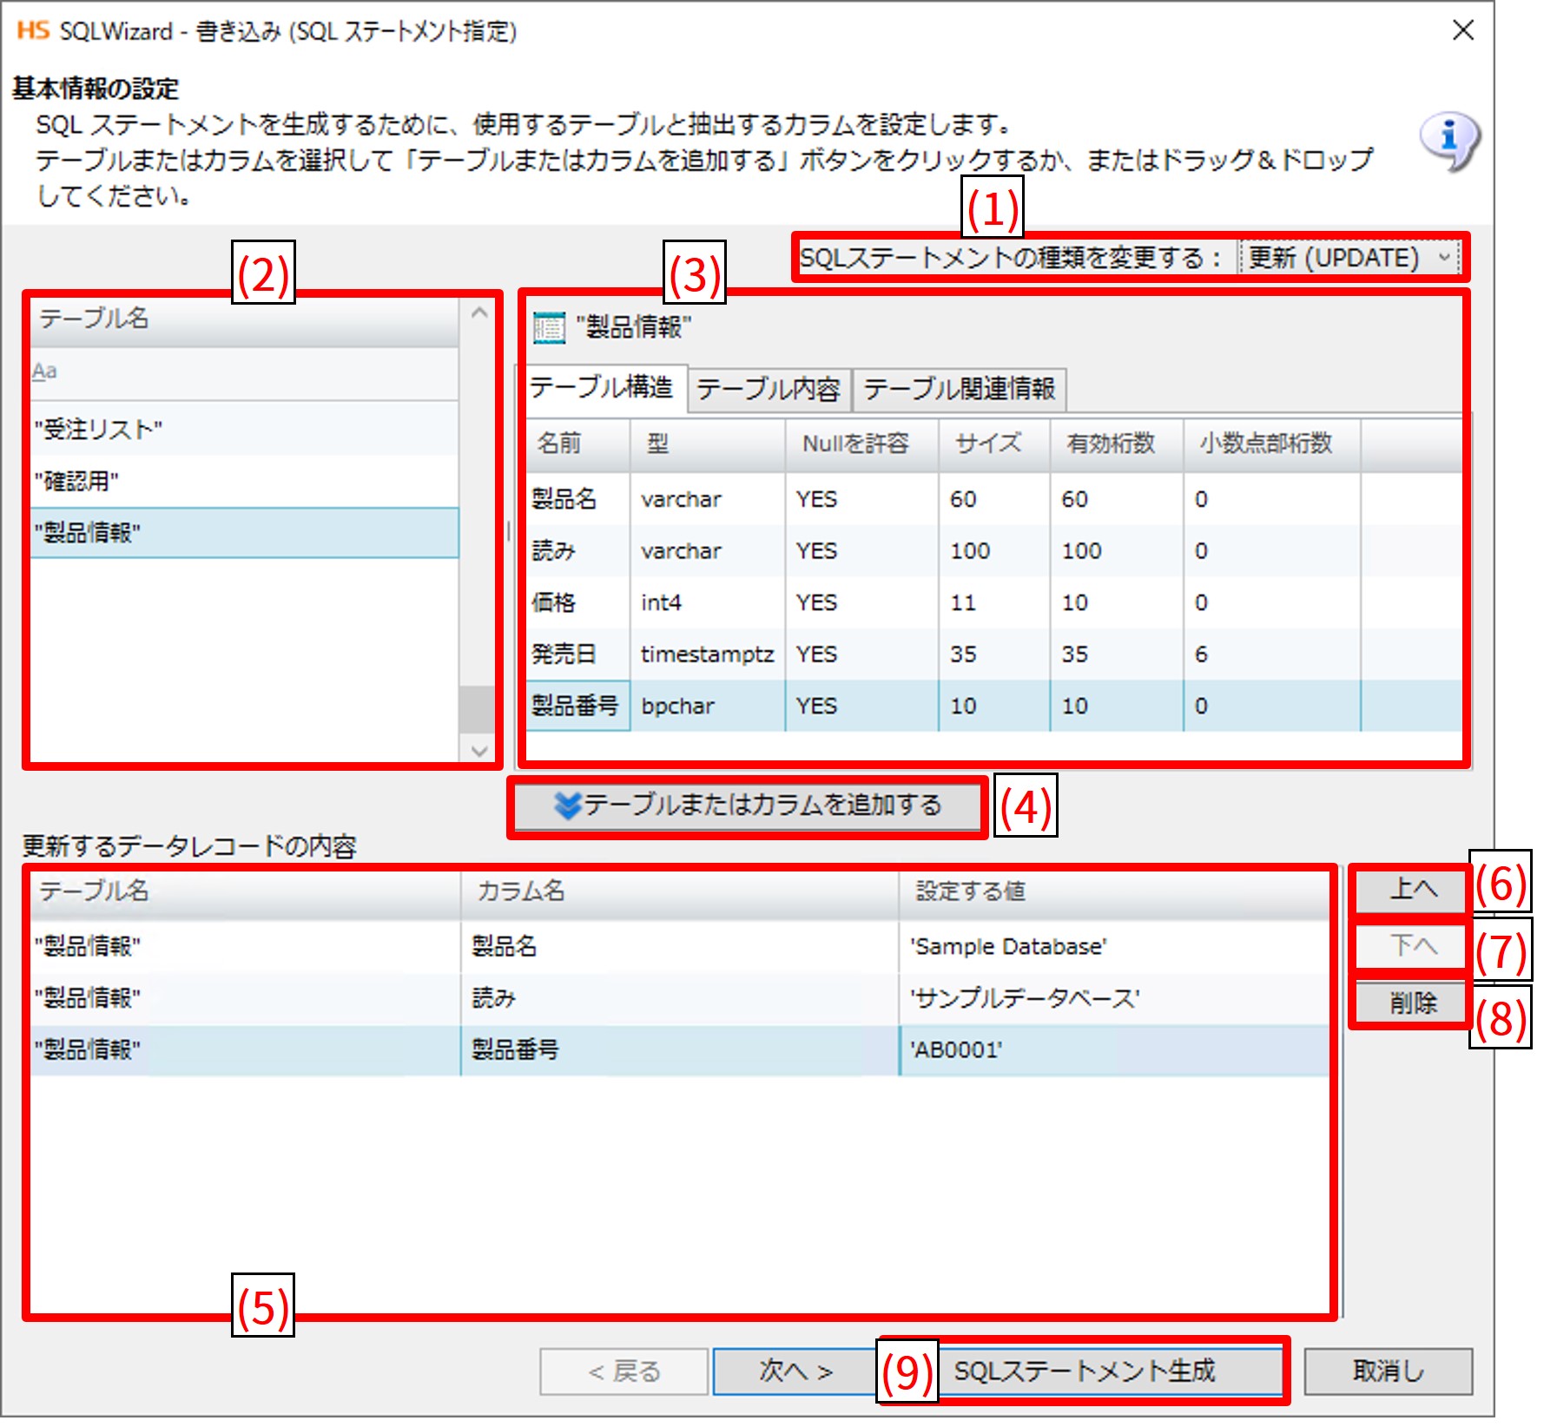Open the テーブル関連情報 tab

959,389
